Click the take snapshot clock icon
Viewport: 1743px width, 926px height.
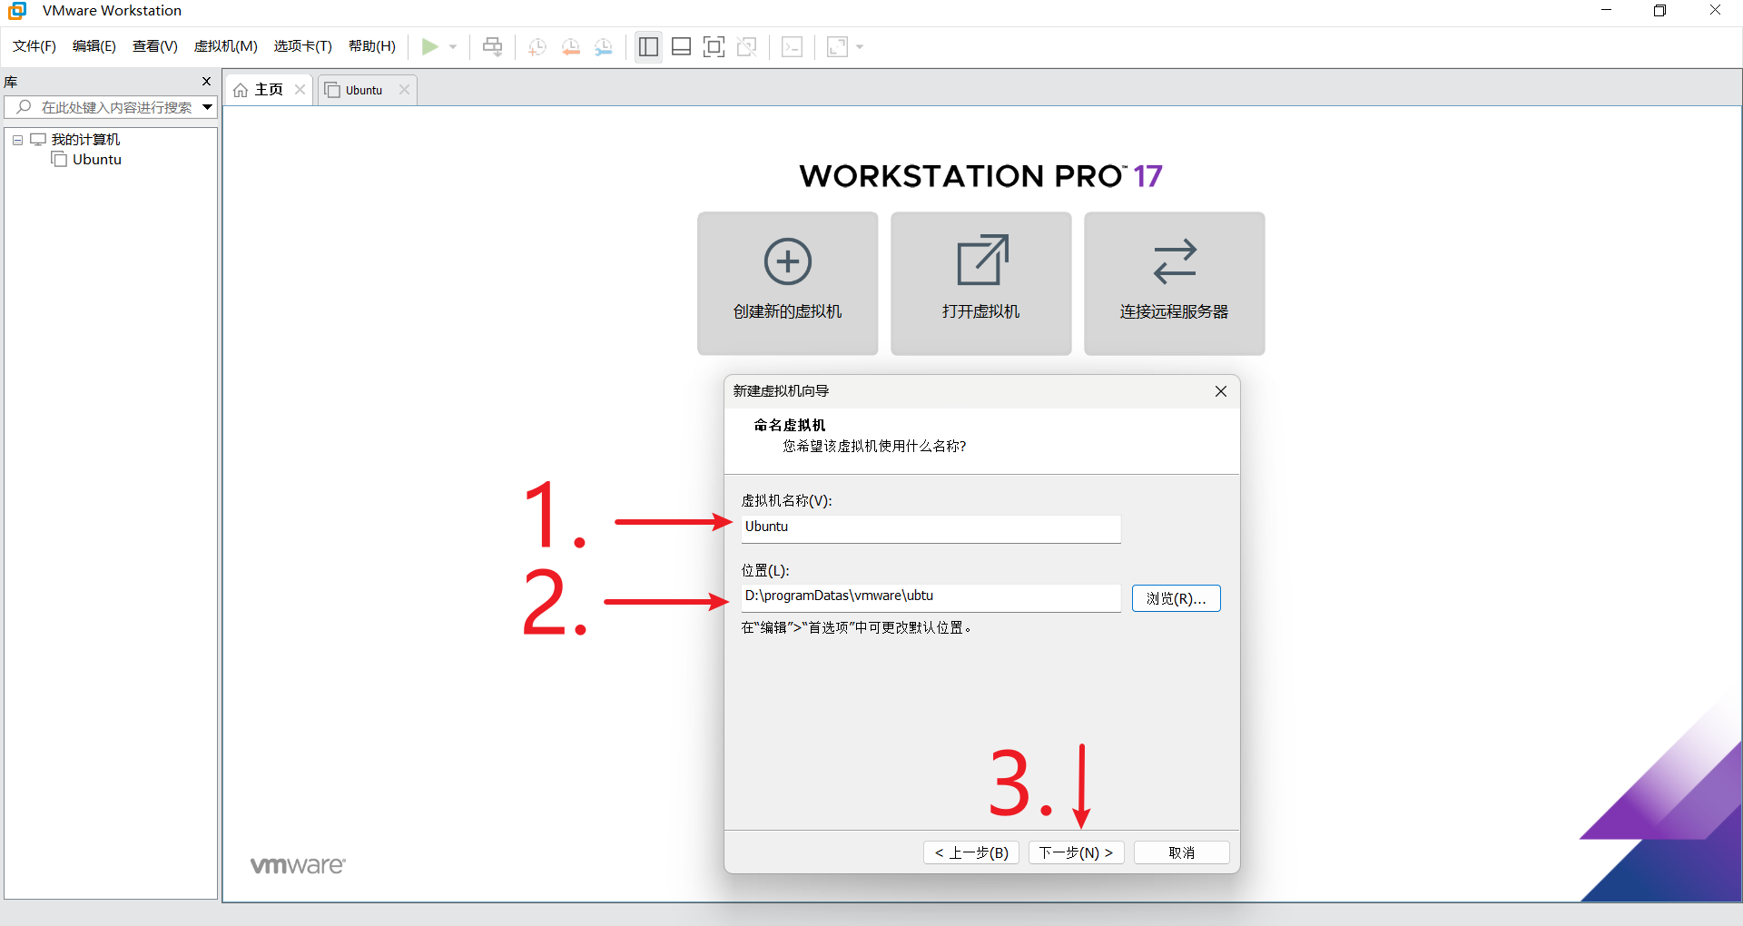[x=537, y=46]
